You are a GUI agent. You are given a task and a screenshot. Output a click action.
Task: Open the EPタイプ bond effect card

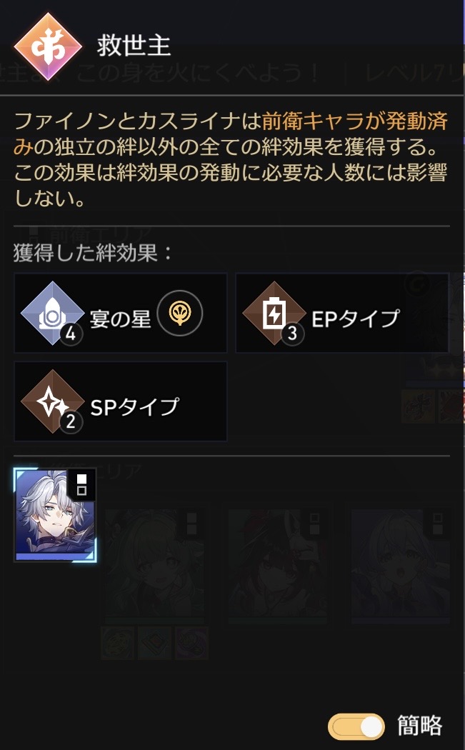click(x=342, y=314)
